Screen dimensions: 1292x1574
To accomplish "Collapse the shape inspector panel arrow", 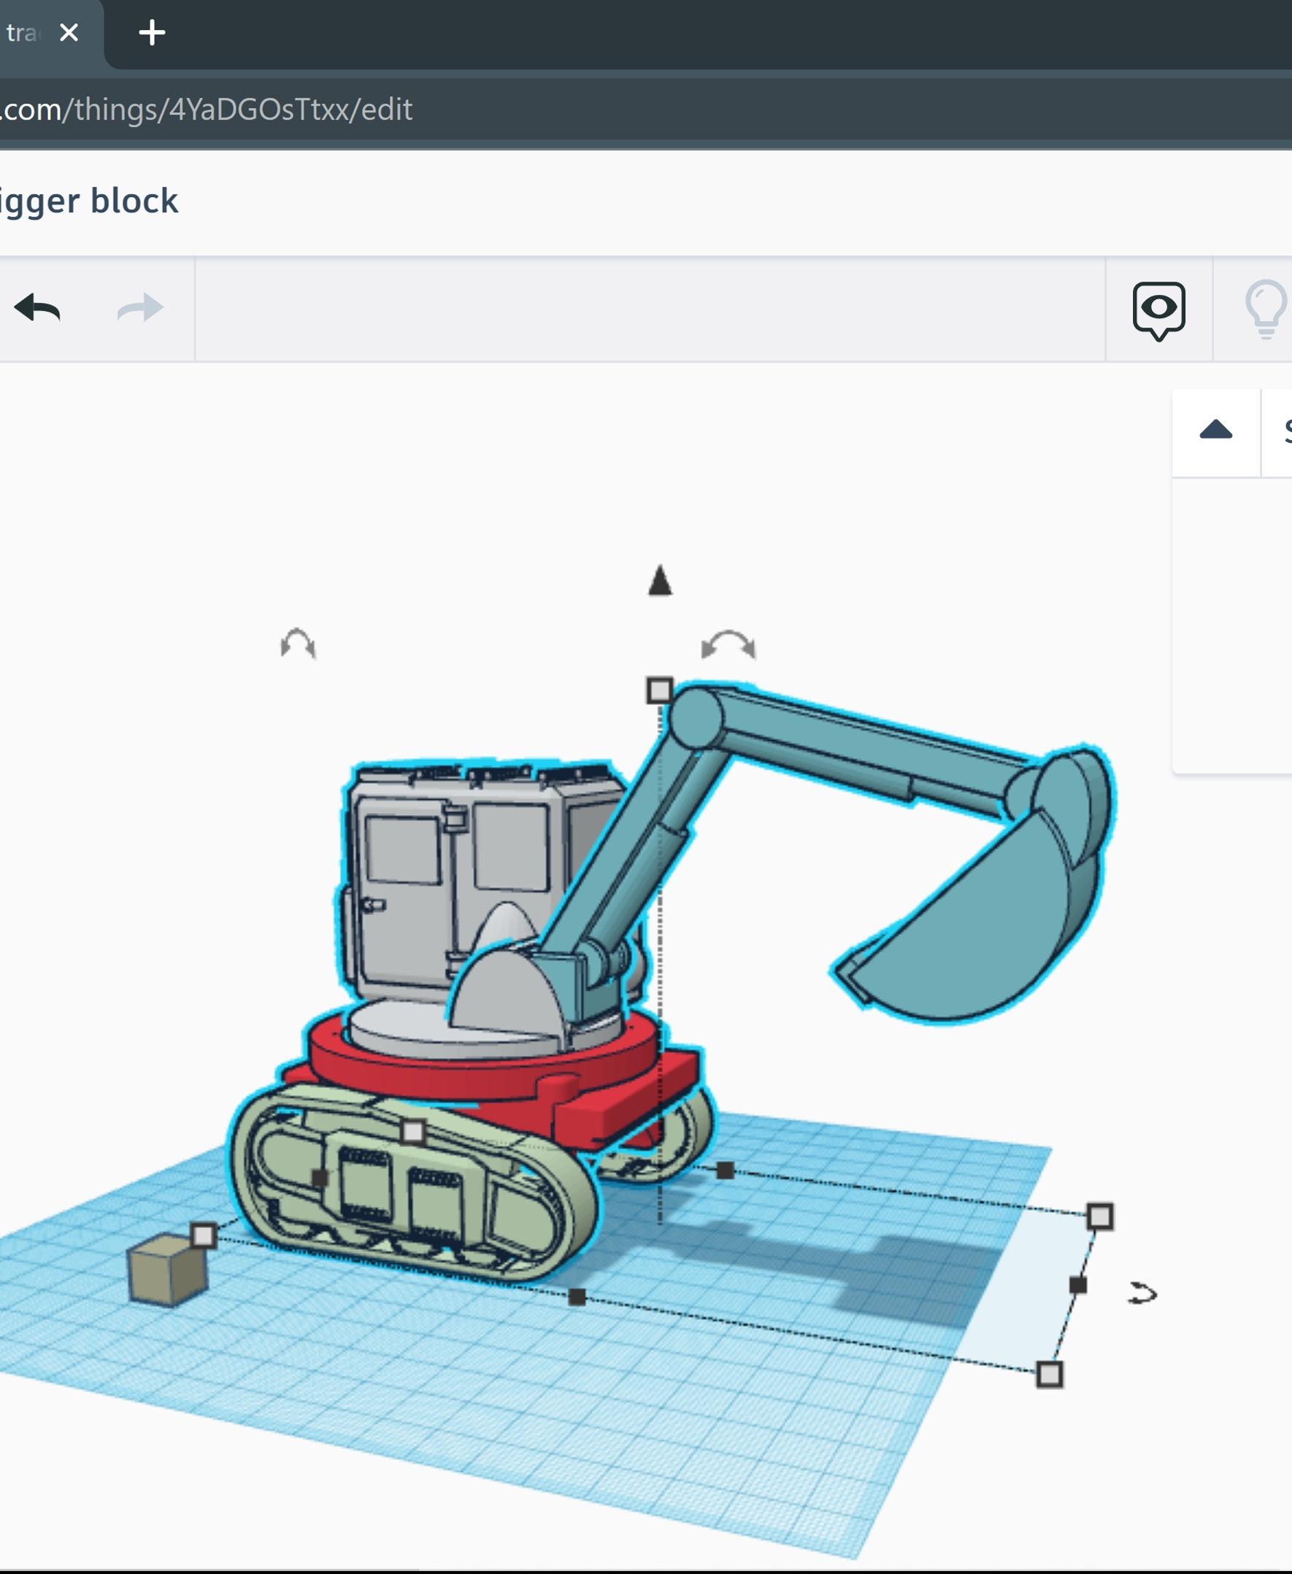I will [1216, 431].
